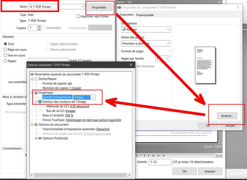Viewport: 247px width, 180px height.
Task: Click the À droite puis en bas value
Action: click(97, 134)
